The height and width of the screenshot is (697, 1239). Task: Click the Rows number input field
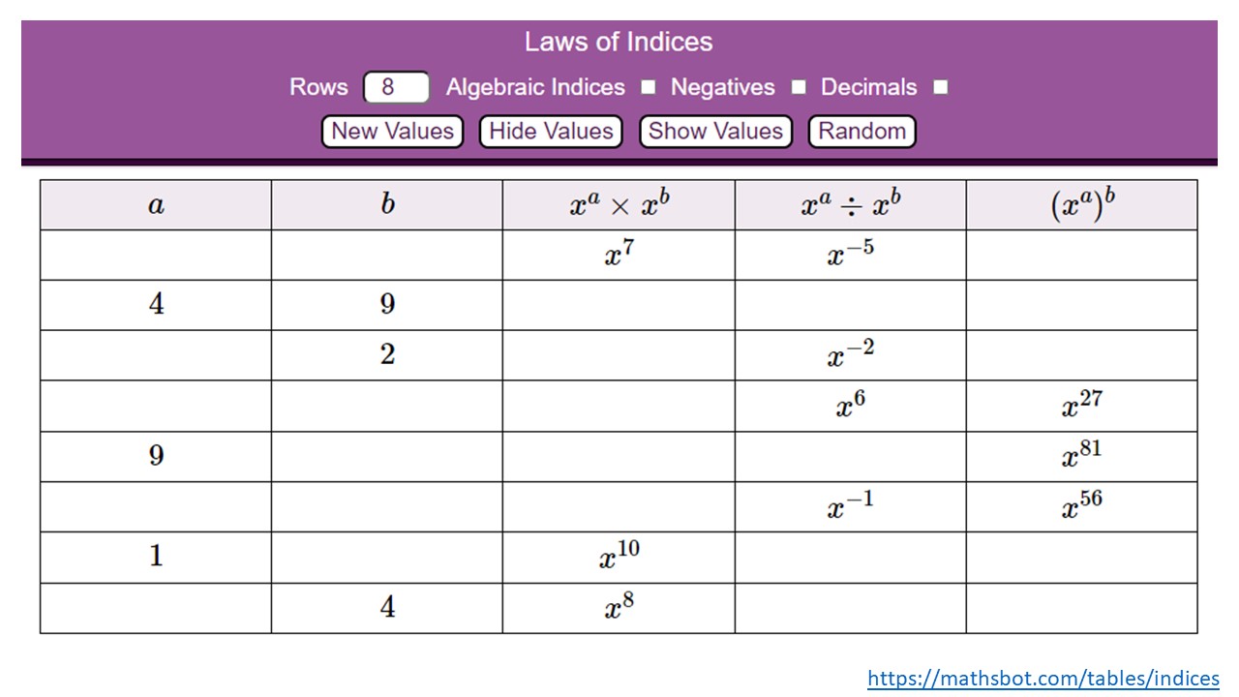coord(396,87)
